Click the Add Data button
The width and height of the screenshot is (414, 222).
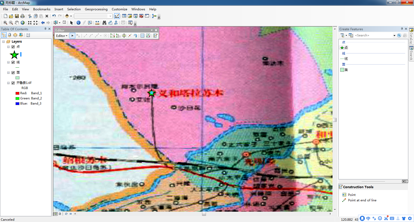(67, 16)
